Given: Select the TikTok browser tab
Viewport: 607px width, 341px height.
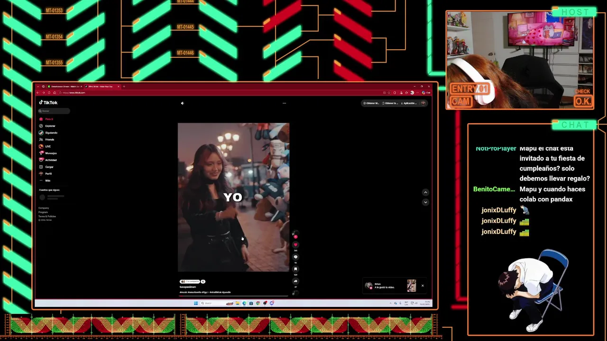Looking at the screenshot, I should [102, 87].
